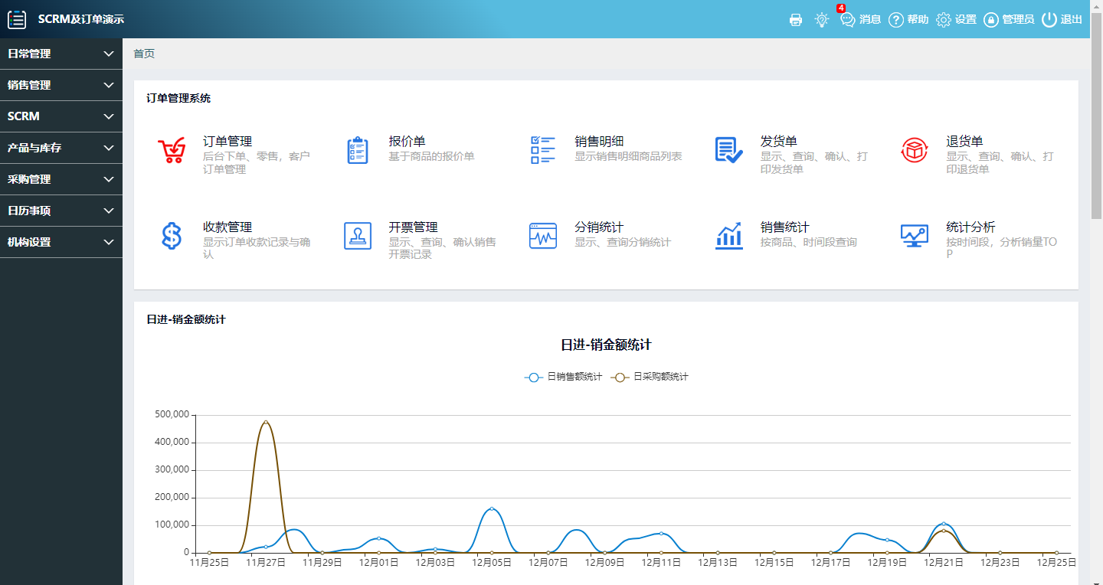The width and height of the screenshot is (1103, 585).
Task: Toggle 日采购额统计 series in chart legend
Action: 650,377
